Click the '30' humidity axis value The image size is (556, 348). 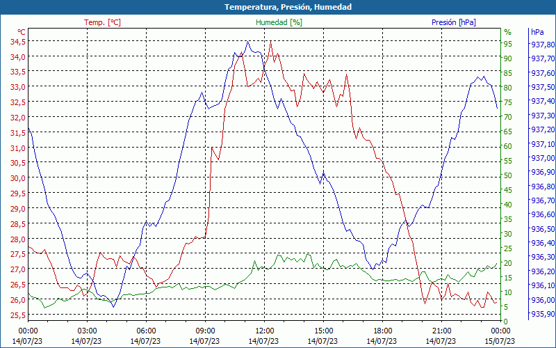tap(508, 234)
